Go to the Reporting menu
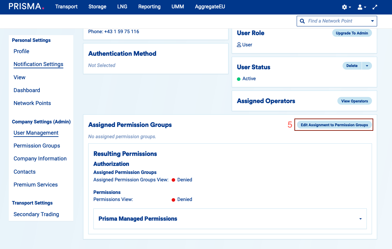Image resolution: width=392 pixels, height=249 pixels. pos(149,7)
